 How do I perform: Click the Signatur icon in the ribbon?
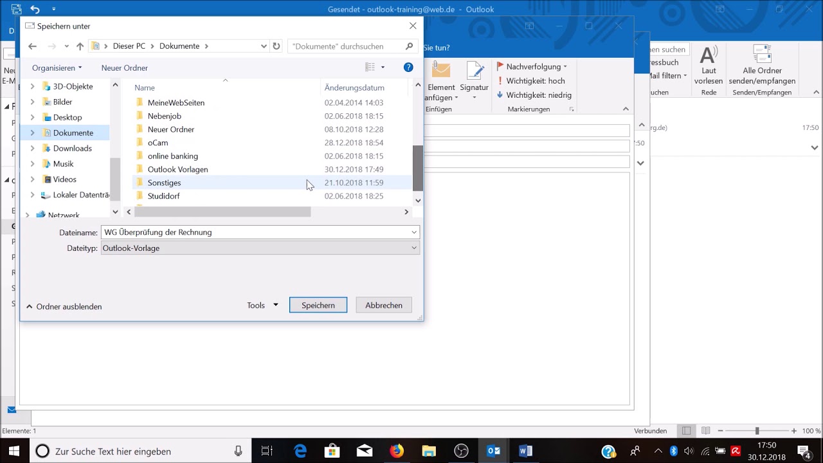point(475,70)
